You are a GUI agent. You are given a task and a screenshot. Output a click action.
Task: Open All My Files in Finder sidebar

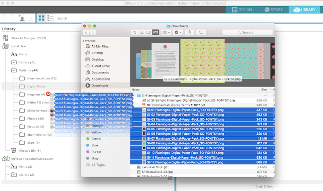tap(100, 46)
